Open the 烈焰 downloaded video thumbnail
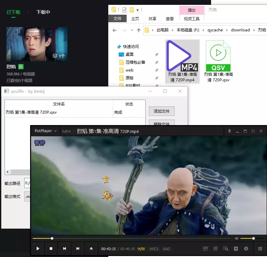267x257 pixels. point(37,44)
